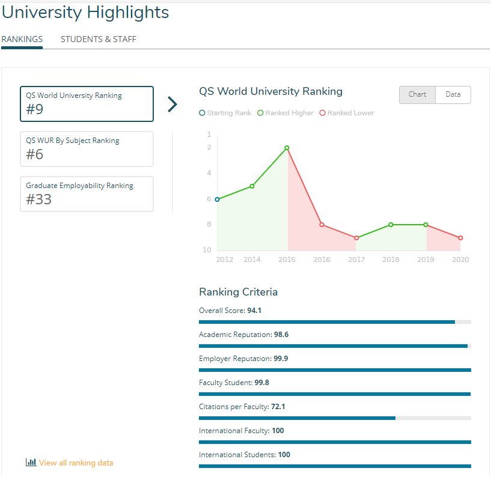This screenshot has height=477, width=491.
Task: Click the 2017 data point on the chart
Action: point(356,238)
